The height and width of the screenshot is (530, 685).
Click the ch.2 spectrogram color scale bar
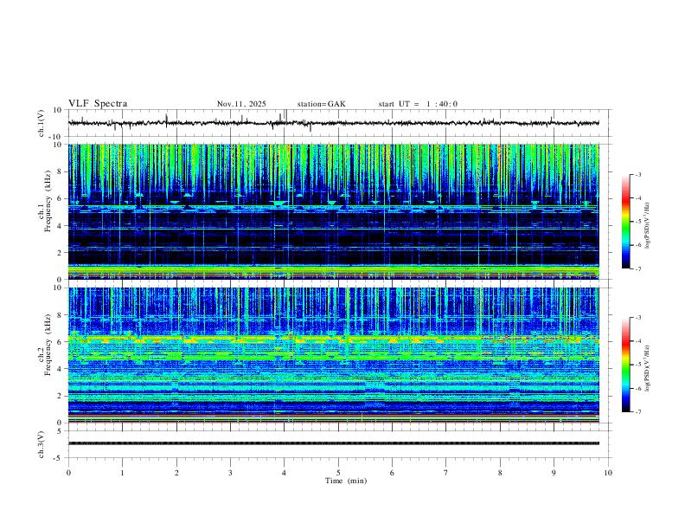click(x=626, y=365)
